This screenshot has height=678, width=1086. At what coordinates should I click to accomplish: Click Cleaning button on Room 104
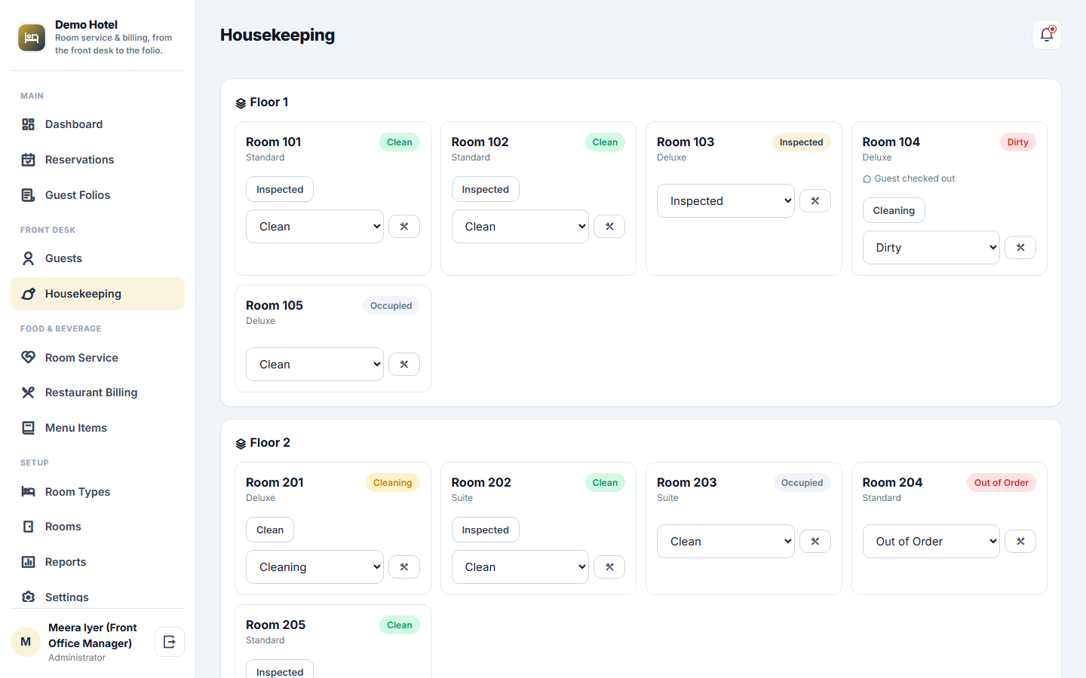(x=894, y=210)
